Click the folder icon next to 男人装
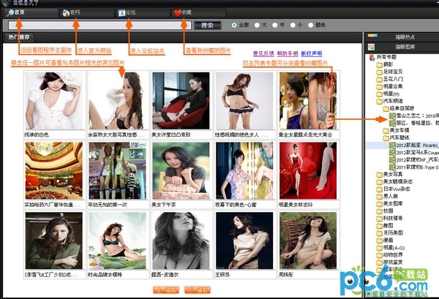The height and width of the screenshot is (299, 439). click(379, 197)
